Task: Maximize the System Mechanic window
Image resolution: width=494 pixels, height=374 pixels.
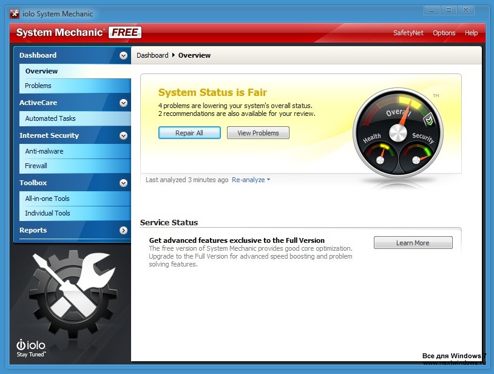Action: tap(448, 10)
